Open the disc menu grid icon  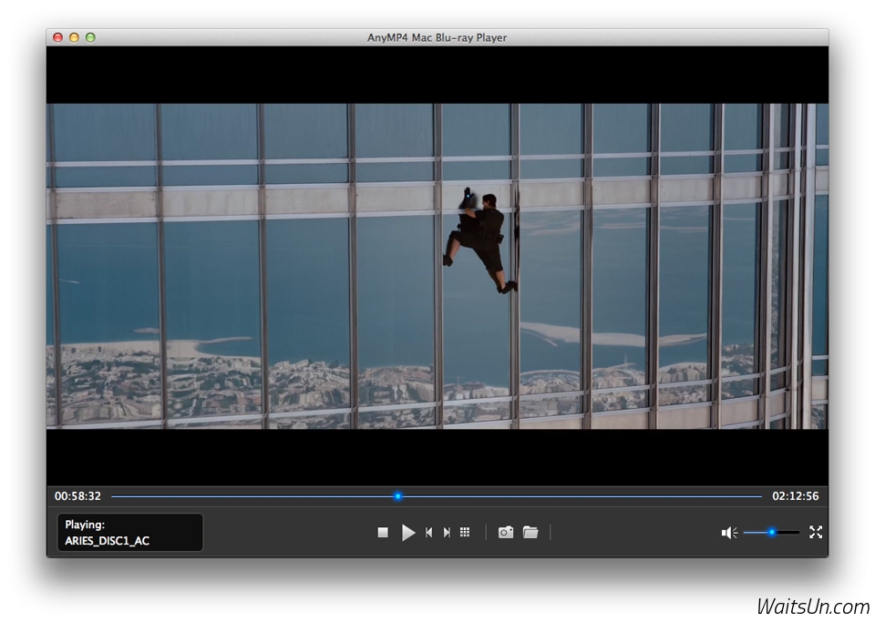click(x=465, y=533)
